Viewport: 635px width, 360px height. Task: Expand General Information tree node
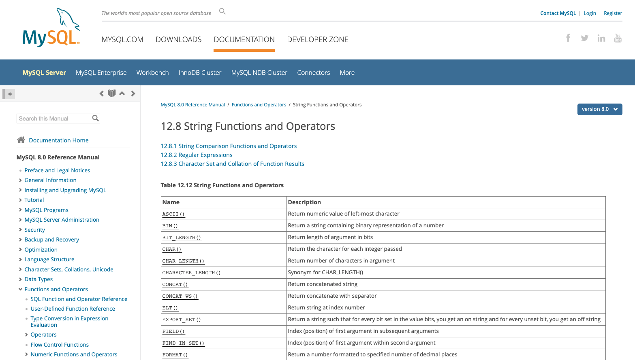click(20, 180)
